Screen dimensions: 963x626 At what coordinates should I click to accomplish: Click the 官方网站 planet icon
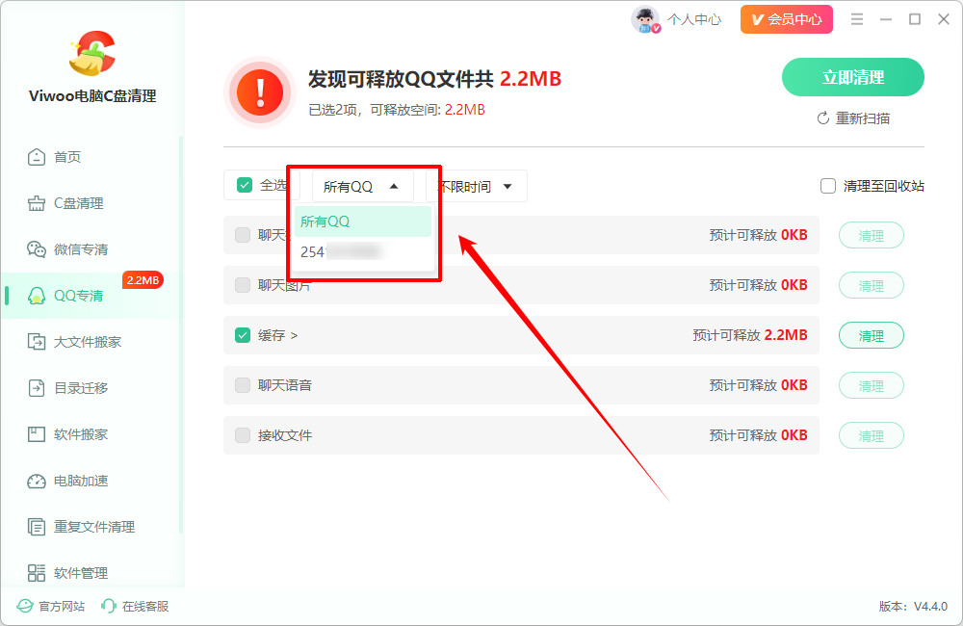(25, 607)
